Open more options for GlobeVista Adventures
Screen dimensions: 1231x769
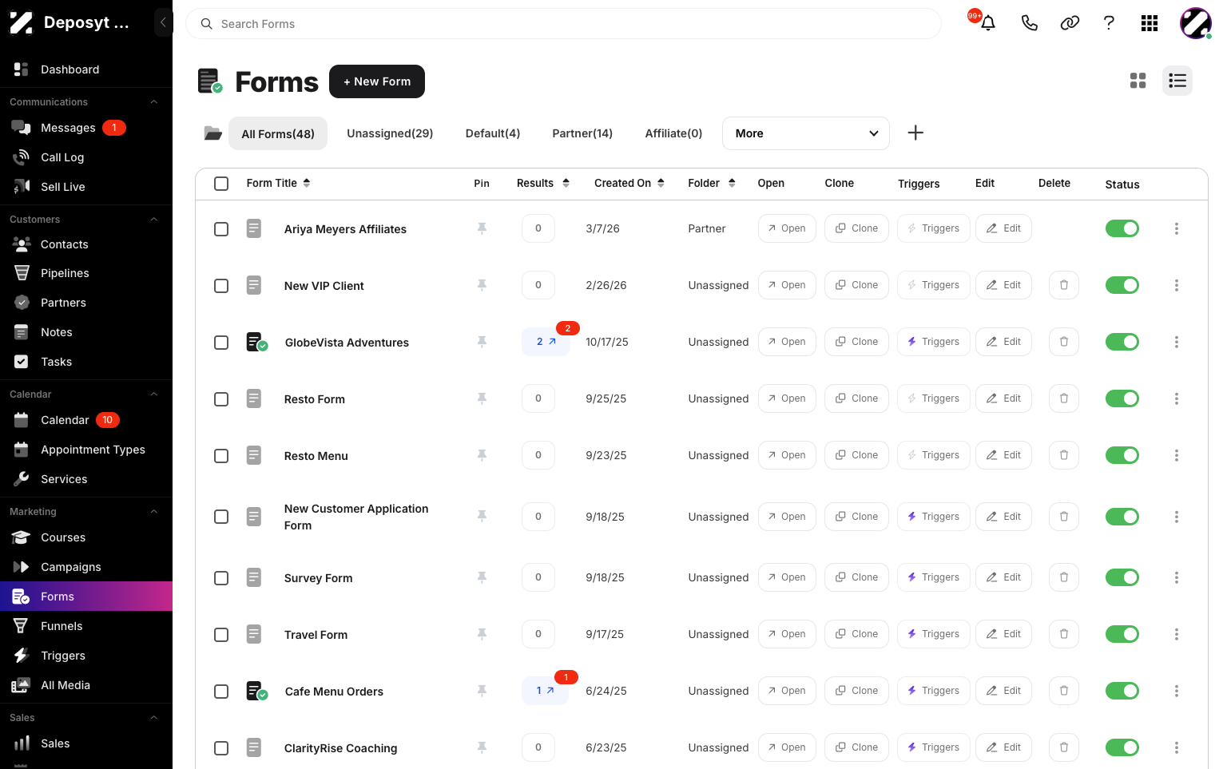tap(1177, 342)
